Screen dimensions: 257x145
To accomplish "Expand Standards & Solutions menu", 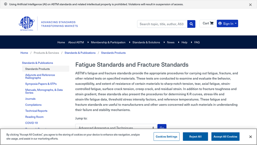I will [146, 42].
